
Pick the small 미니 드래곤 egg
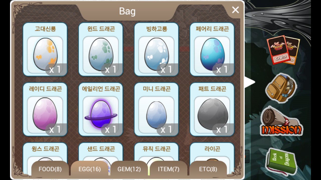[x=156, y=109]
